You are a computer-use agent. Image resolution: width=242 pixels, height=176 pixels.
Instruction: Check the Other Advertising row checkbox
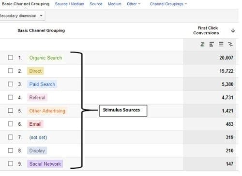pyautogui.click(x=11, y=110)
